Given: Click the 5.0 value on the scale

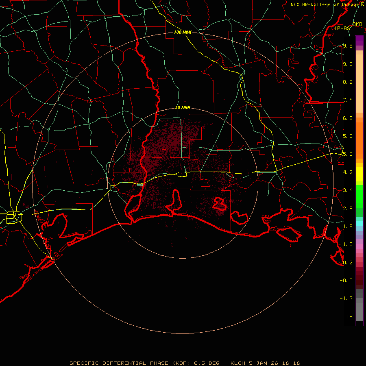Looking at the screenshot, I should tap(348, 154).
